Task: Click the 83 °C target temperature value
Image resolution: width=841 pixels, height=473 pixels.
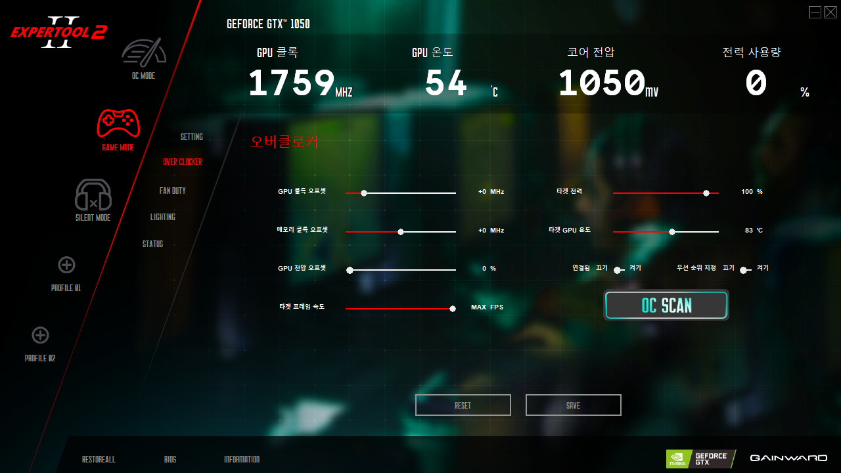Action: tap(754, 231)
